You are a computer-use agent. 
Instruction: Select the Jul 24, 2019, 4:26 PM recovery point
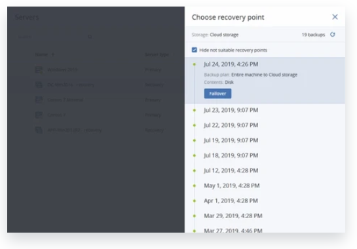231,64
